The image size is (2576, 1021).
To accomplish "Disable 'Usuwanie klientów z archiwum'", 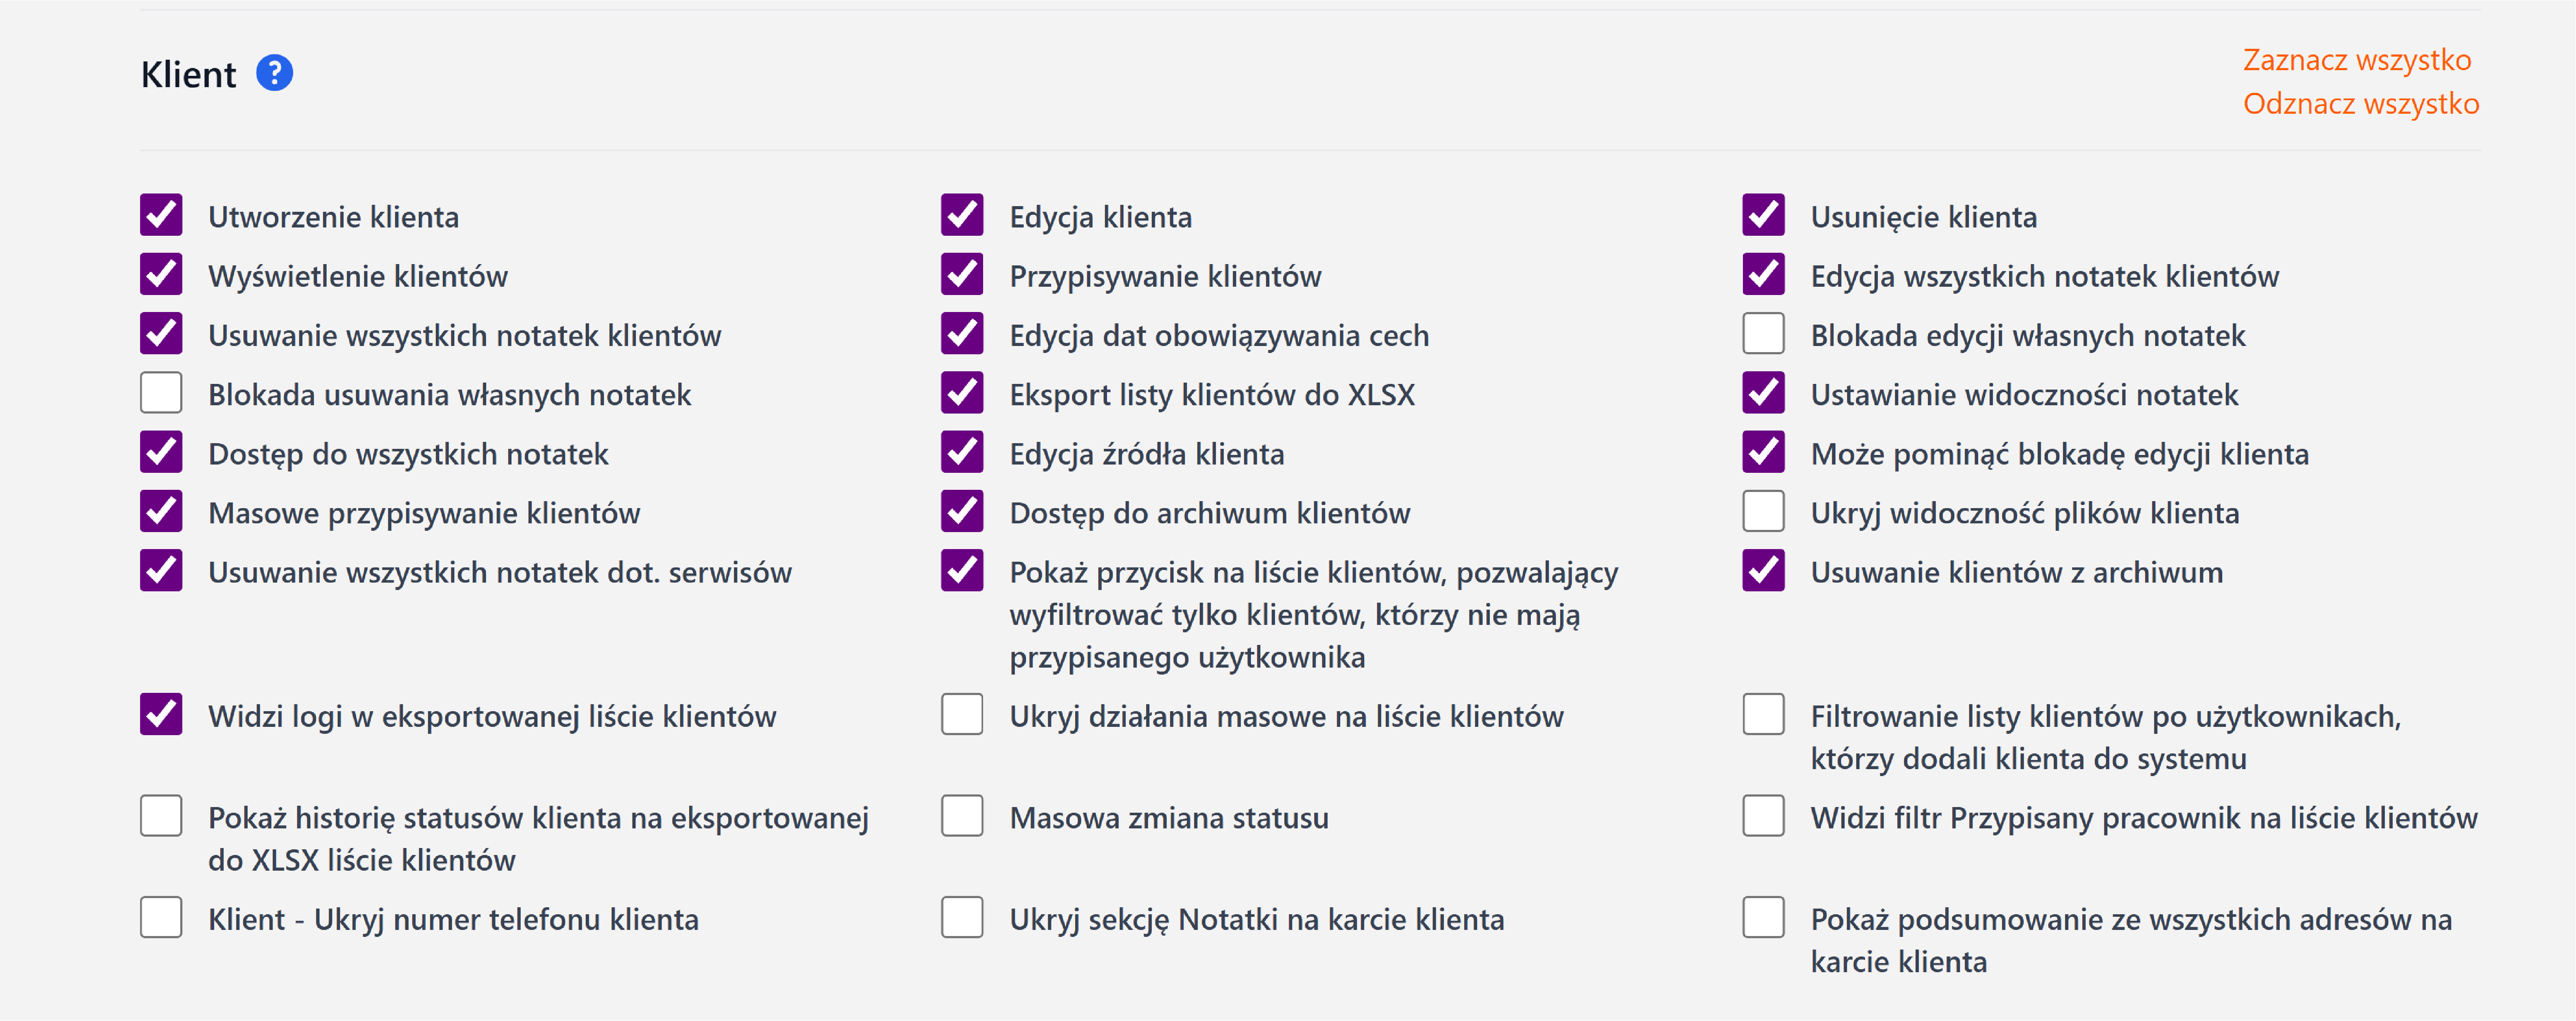I will tap(1763, 570).
